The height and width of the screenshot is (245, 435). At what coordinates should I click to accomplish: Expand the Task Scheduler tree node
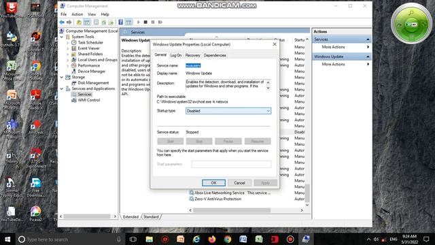click(68, 42)
